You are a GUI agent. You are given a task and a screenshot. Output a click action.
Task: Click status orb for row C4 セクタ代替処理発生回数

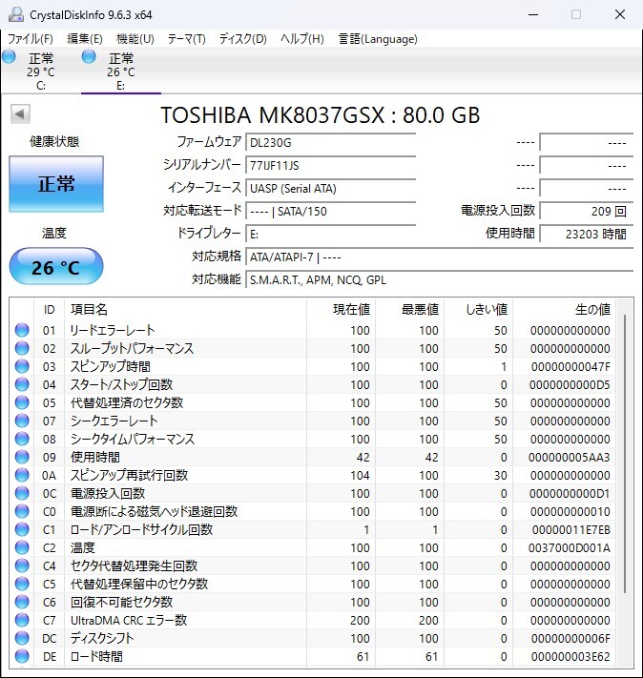22,565
